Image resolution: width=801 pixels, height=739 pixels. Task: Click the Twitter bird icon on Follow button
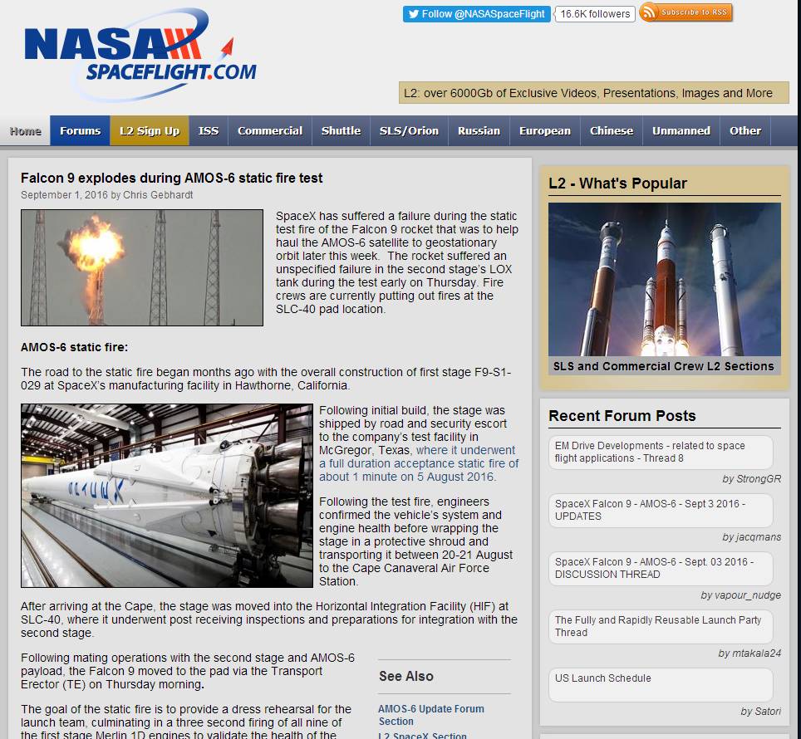[413, 14]
